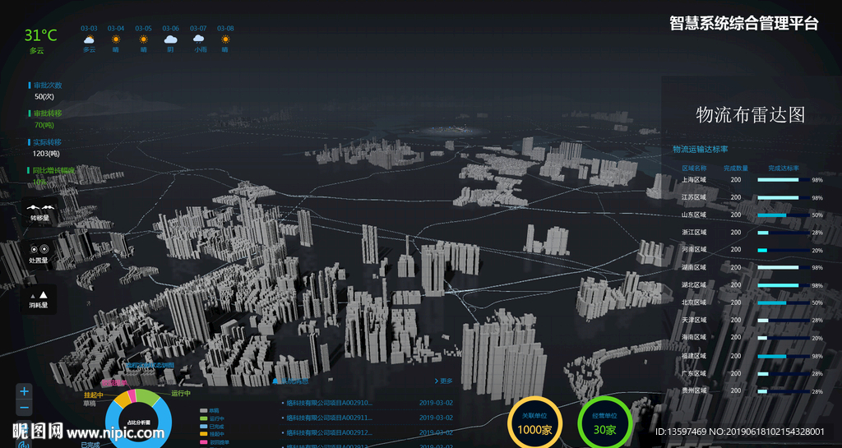Click the 50(次) value
Screen dimensions: 842x448
pos(44,96)
